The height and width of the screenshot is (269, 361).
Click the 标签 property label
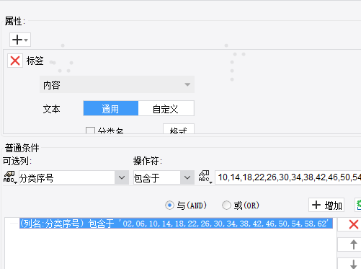pyautogui.click(x=35, y=61)
